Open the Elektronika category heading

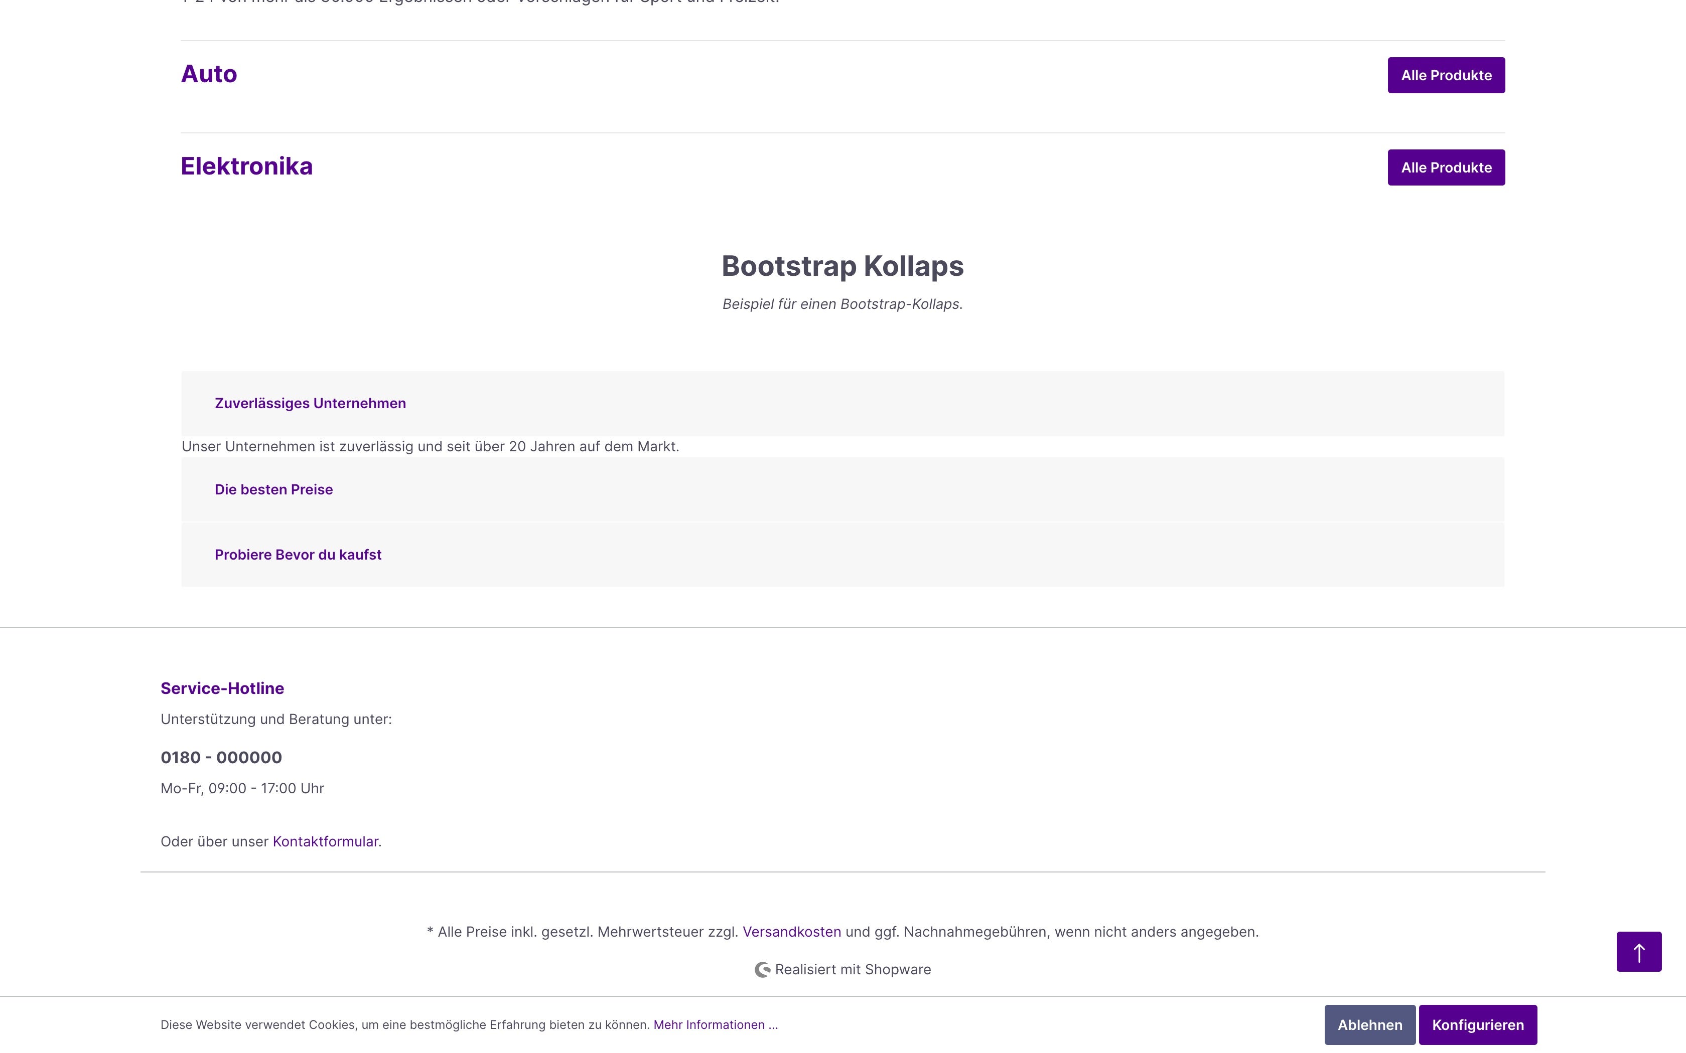(x=247, y=166)
